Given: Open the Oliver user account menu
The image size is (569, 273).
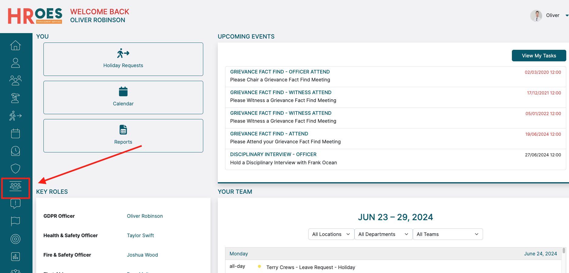Looking at the screenshot, I should coord(550,15).
